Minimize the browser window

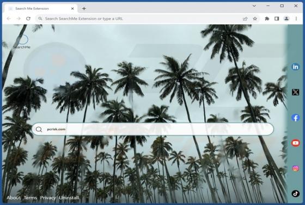click(x=268, y=6)
